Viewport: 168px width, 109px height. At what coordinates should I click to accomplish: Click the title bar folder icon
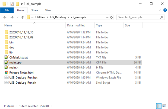pyautogui.click(x=4, y=4)
